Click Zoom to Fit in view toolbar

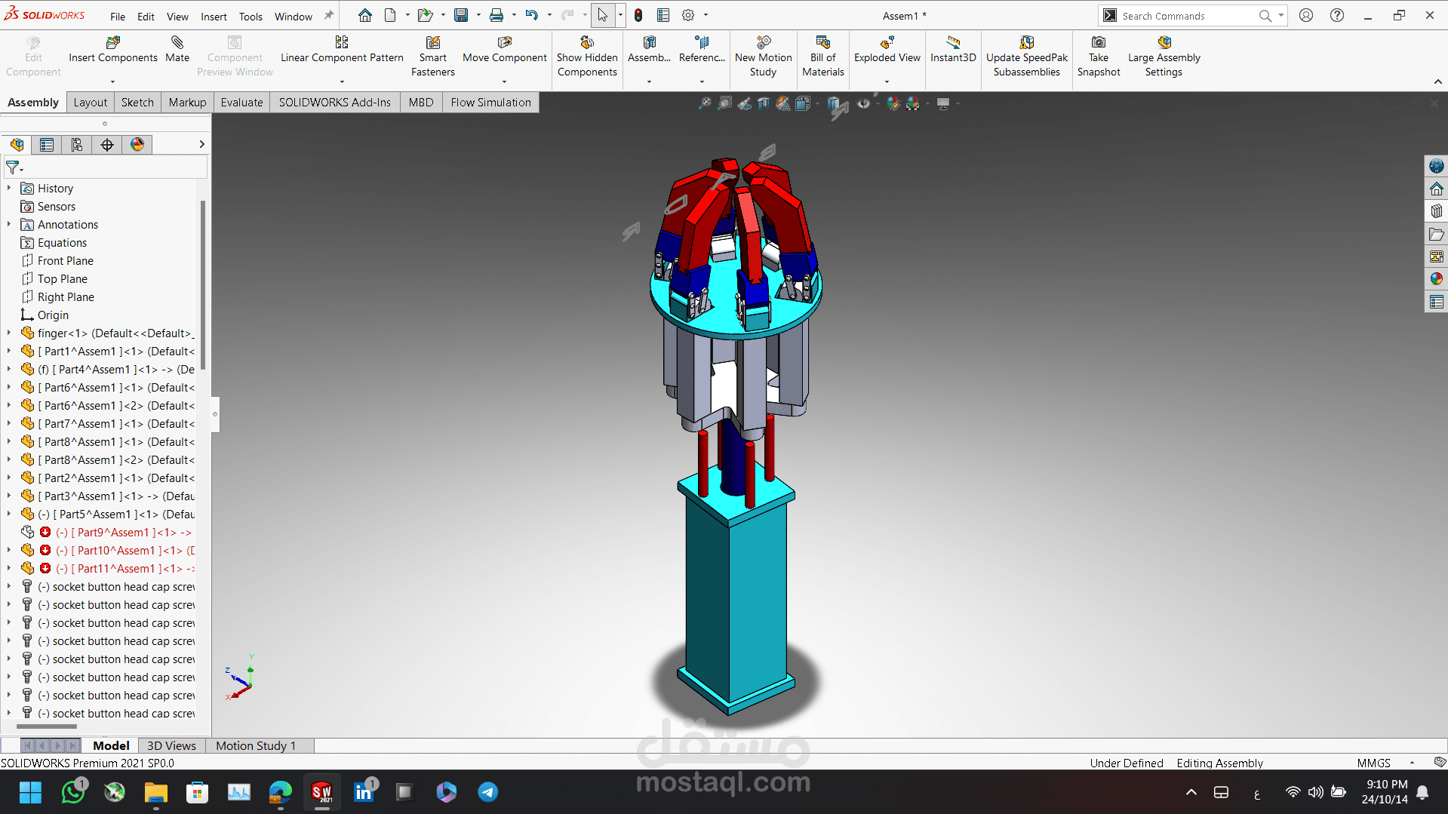pos(704,103)
